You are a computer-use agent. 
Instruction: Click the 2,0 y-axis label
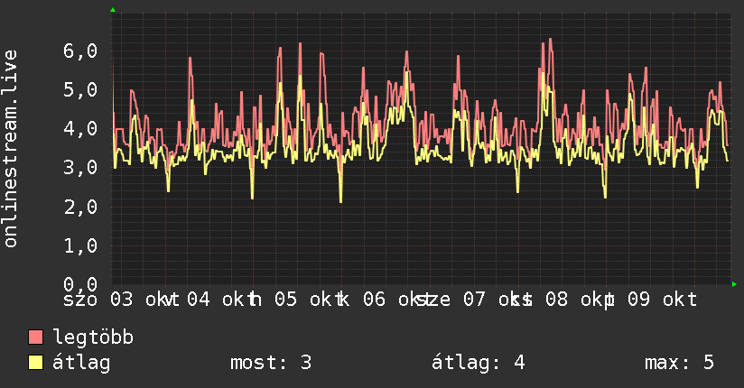[x=80, y=207]
